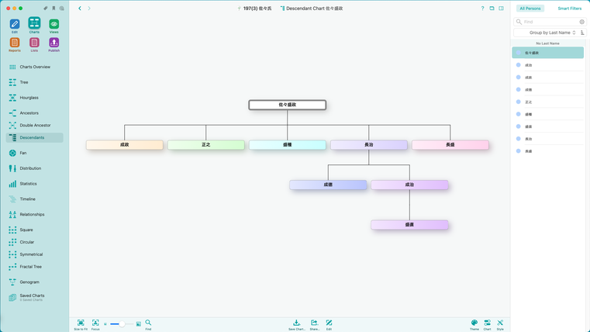The width and height of the screenshot is (590, 332).
Task: Select 長盛 in the persons list
Action: (x=548, y=151)
